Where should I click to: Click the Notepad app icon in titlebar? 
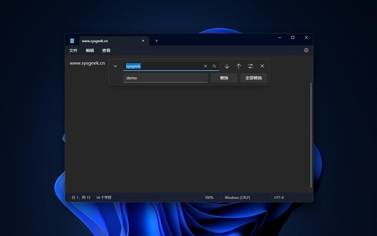pos(72,41)
